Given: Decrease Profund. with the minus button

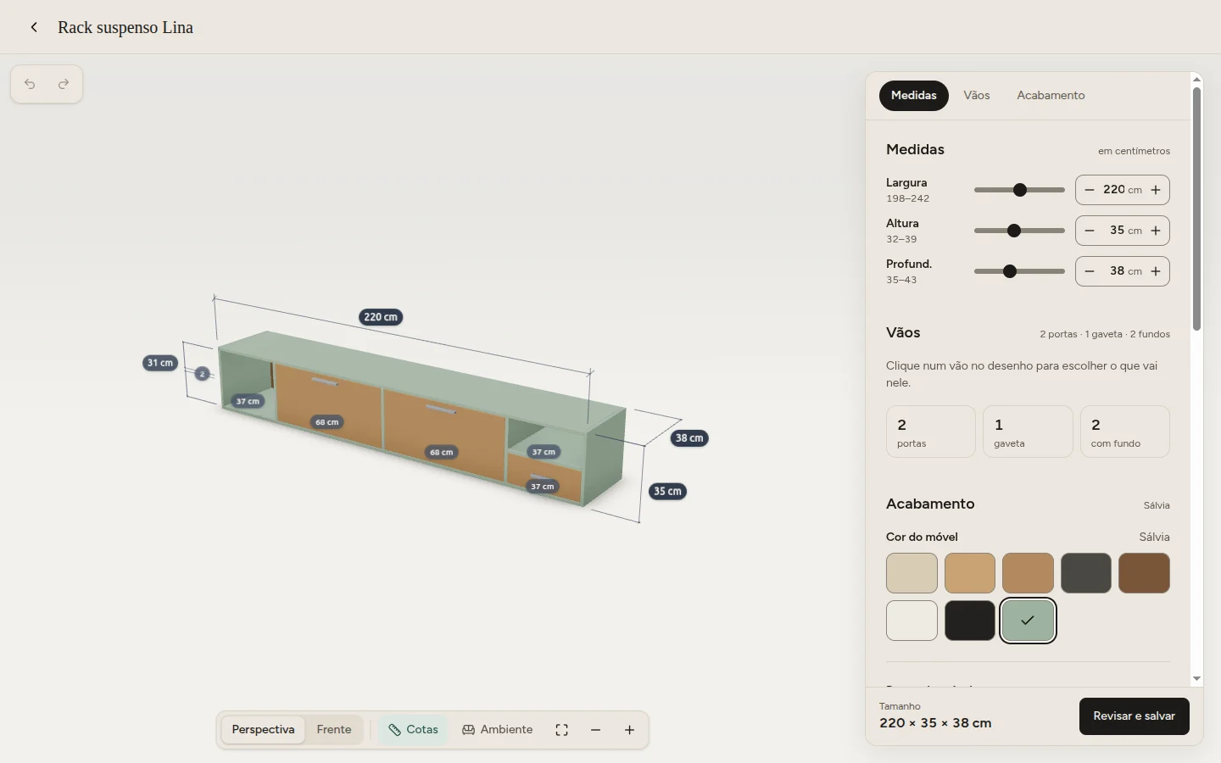Looking at the screenshot, I should coord(1090,271).
